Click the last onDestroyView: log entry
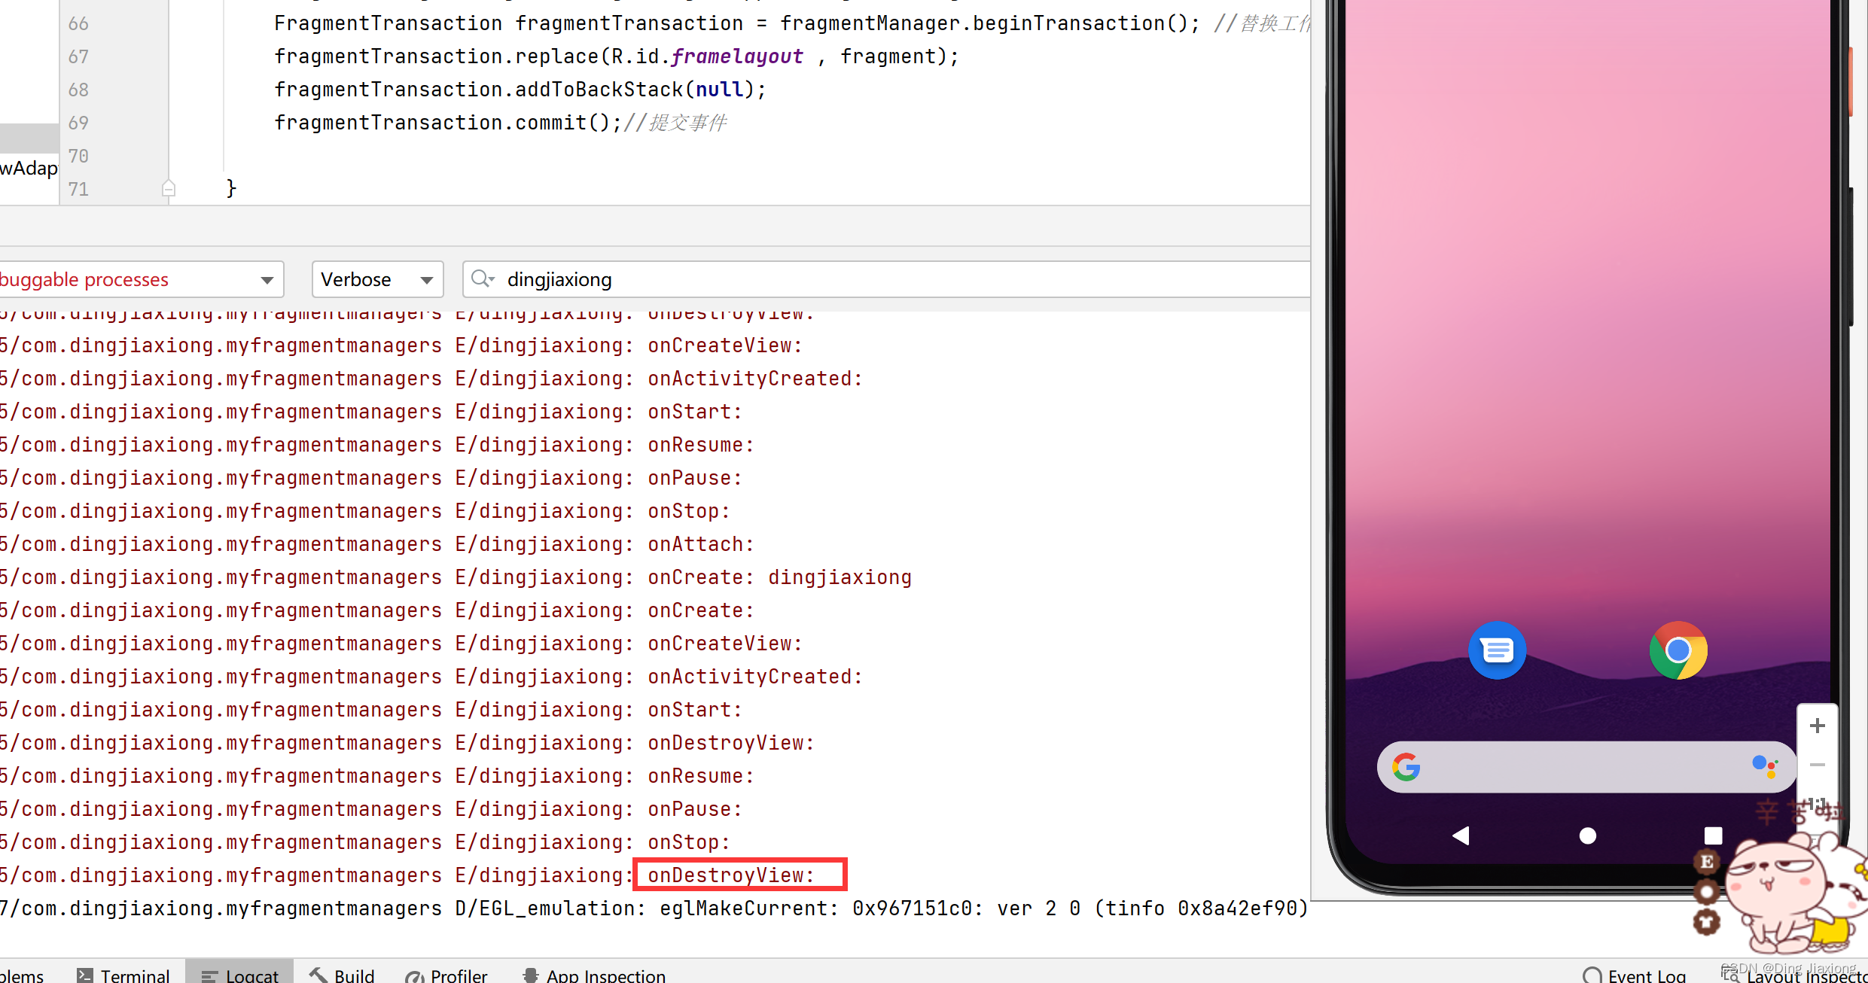This screenshot has width=1868, height=983. pyautogui.click(x=731, y=875)
